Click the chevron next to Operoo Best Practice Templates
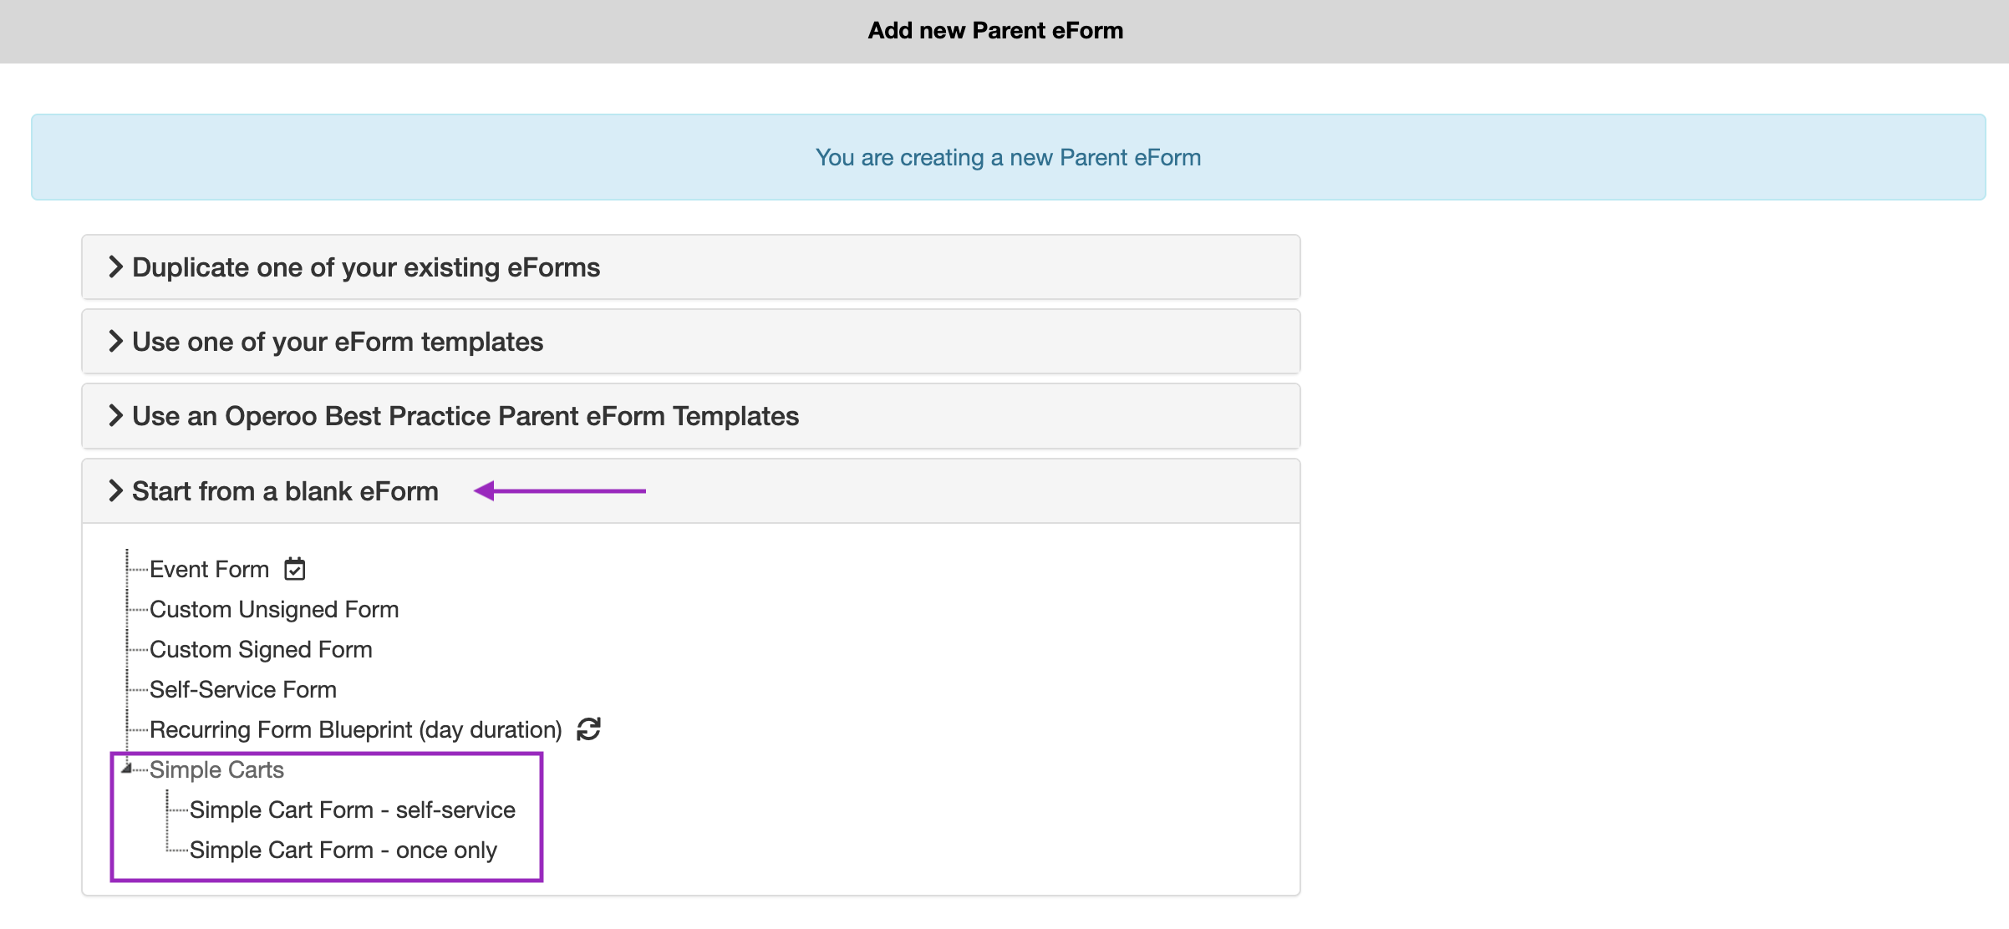 (115, 416)
